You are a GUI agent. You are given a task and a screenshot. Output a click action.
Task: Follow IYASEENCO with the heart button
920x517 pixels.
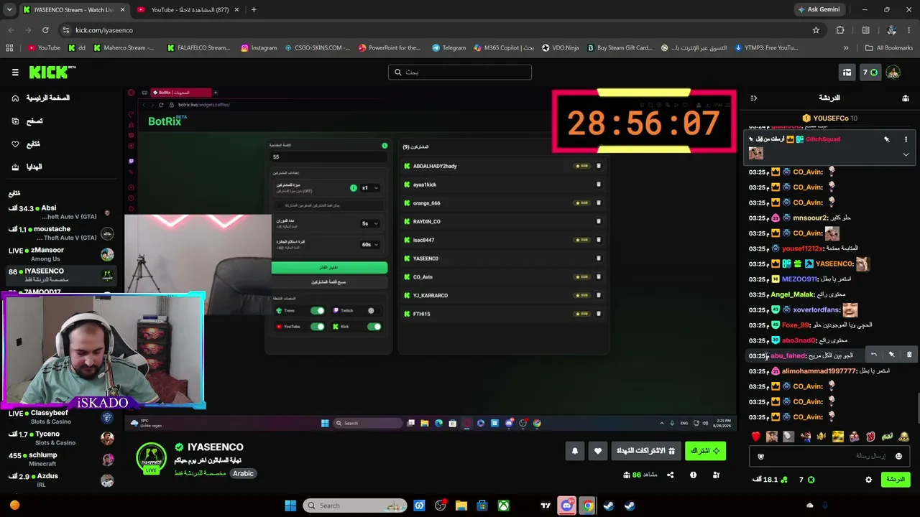[598, 451]
